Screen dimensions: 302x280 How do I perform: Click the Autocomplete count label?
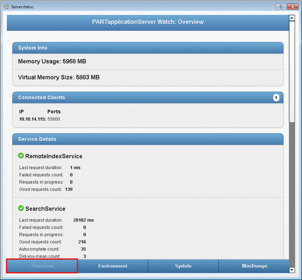(39, 249)
